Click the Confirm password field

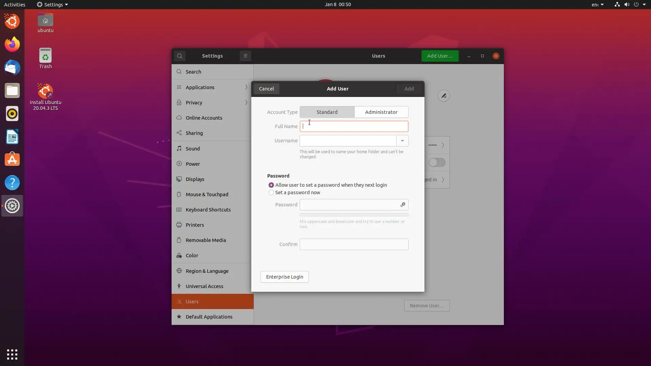pyautogui.click(x=354, y=244)
